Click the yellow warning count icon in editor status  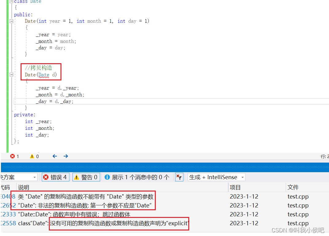(32, 156)
